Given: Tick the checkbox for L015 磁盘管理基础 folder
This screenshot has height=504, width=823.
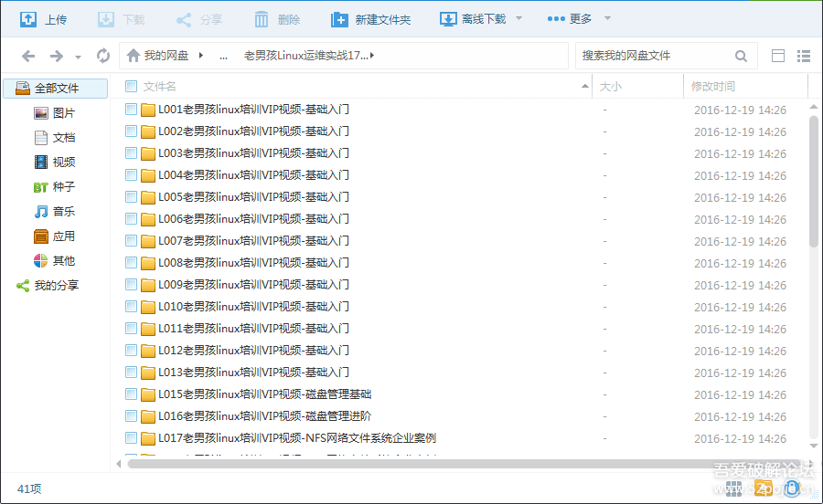Looking at the screenshot, I should coord(131,394).
